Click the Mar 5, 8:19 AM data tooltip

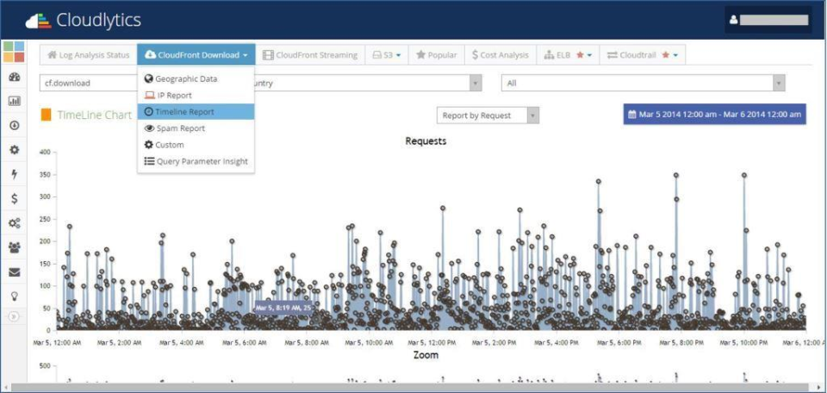pos(283,308)
